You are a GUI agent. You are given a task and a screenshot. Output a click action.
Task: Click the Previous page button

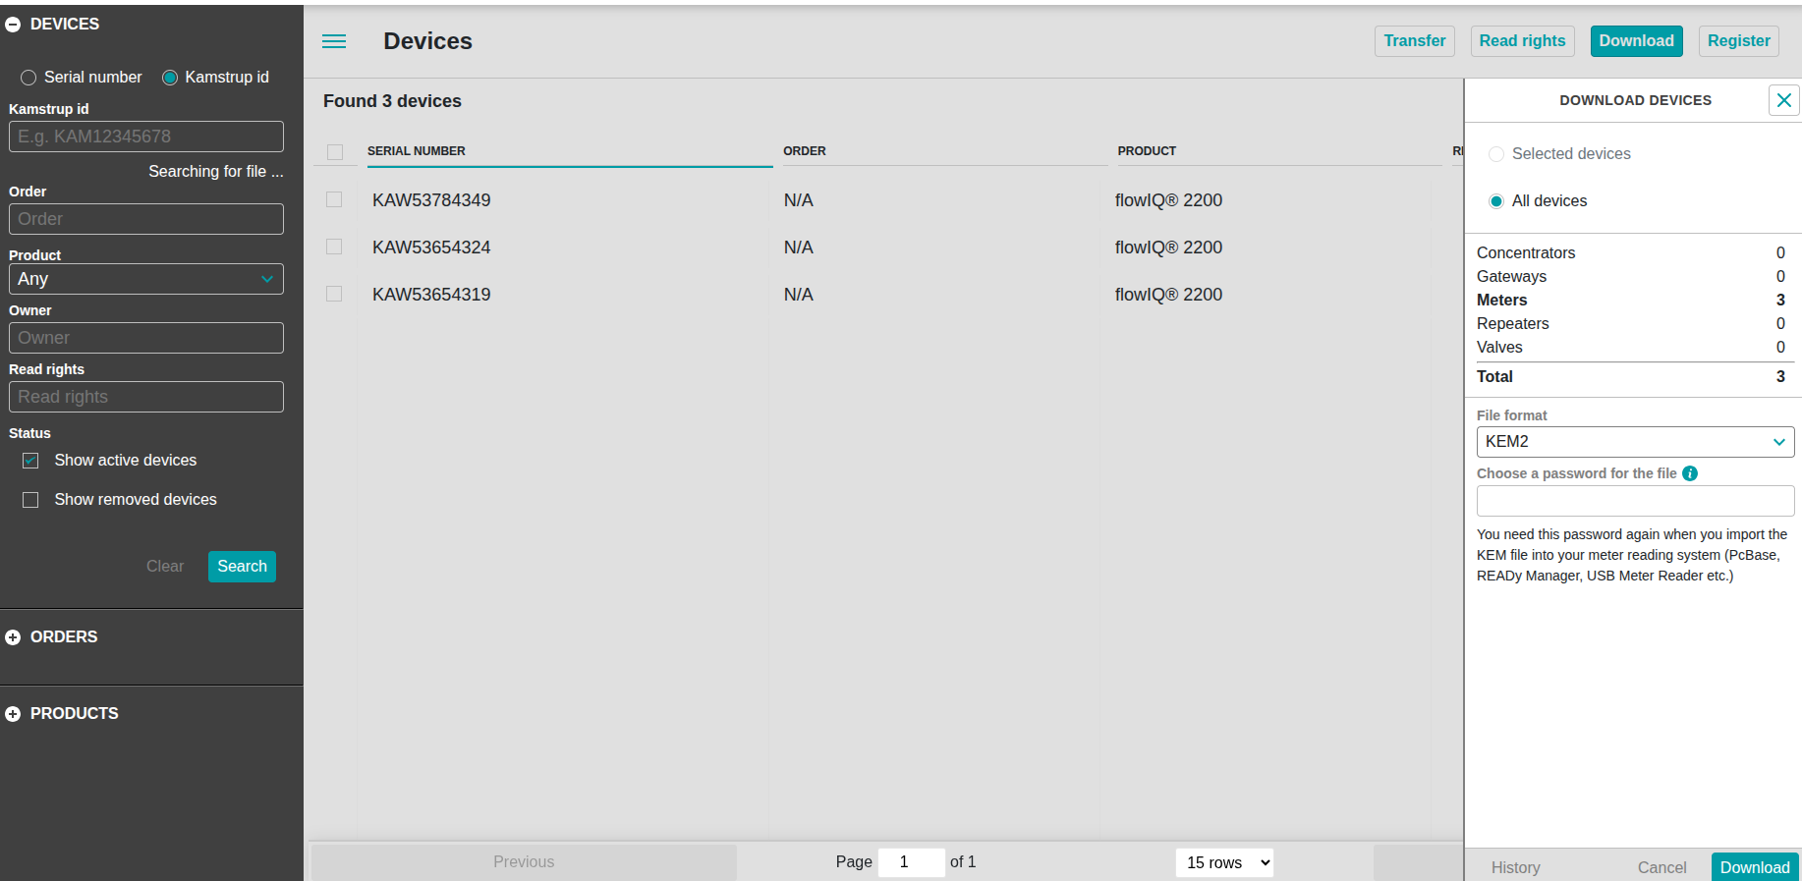pyautogui.click(x=524, y=861)
